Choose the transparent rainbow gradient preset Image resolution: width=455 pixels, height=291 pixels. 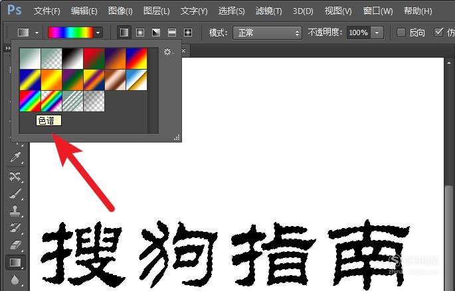coord(51,101)
